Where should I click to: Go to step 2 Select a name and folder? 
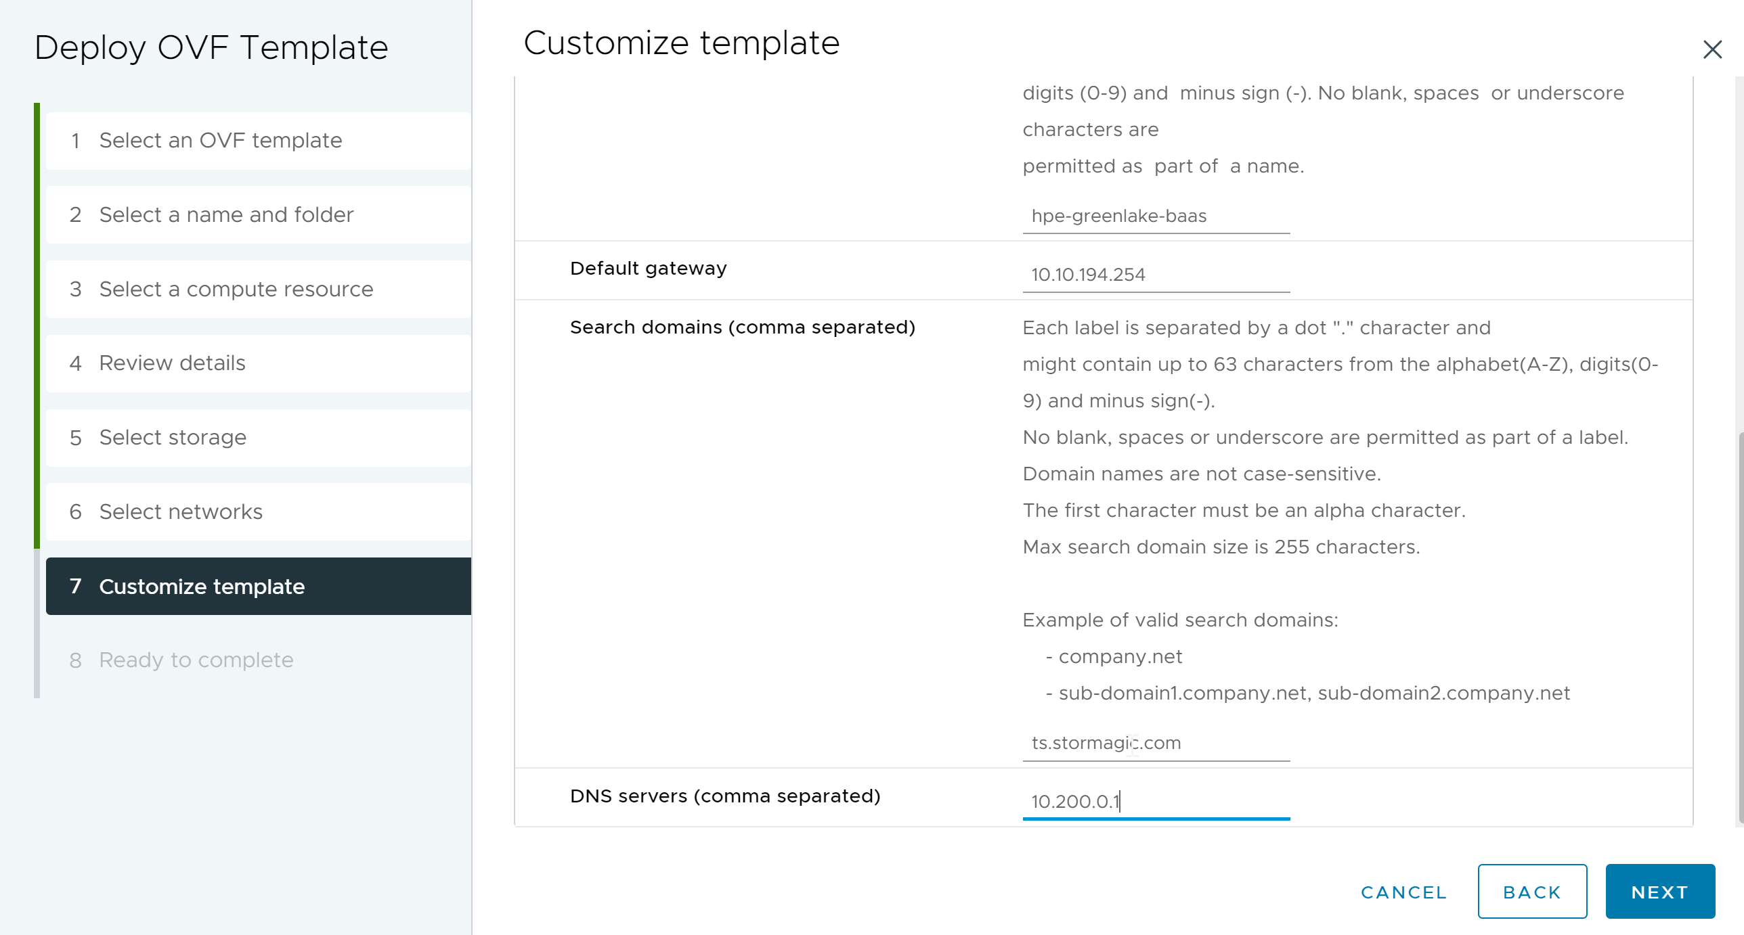[x=259, y=215]
